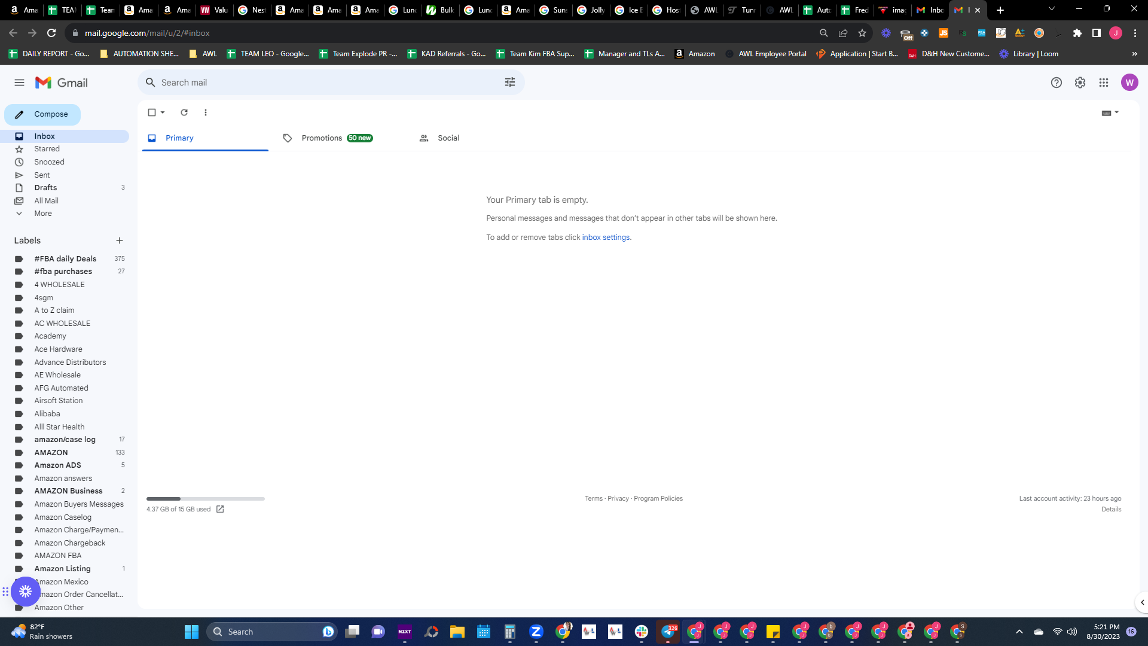Open the Inbox folder in sidebar
Viewport: 1148px width, 646px height.
point(65,136)
